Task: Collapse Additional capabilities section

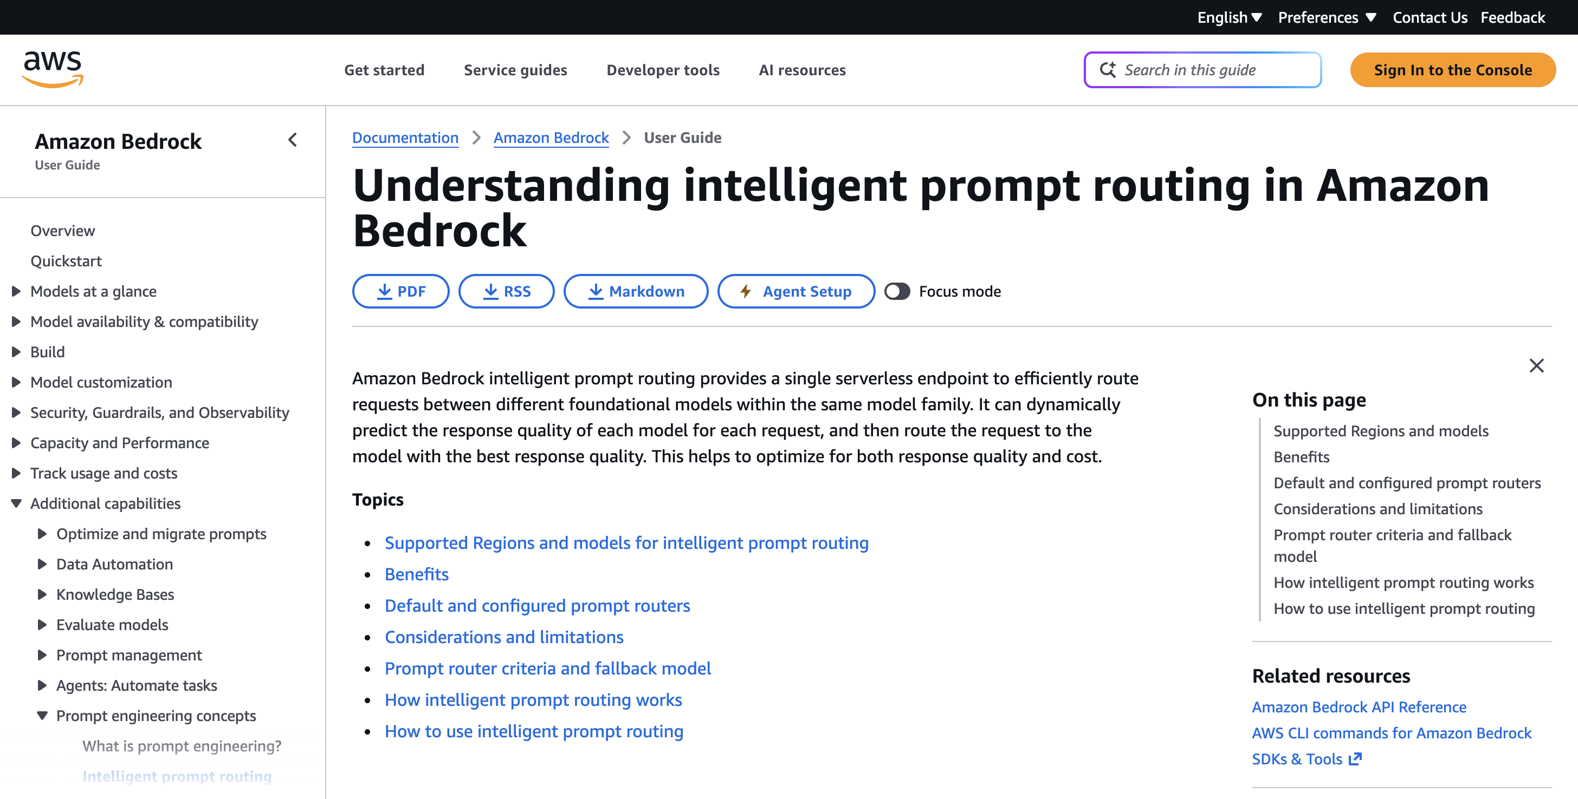Action: click(x=17, y=503)
